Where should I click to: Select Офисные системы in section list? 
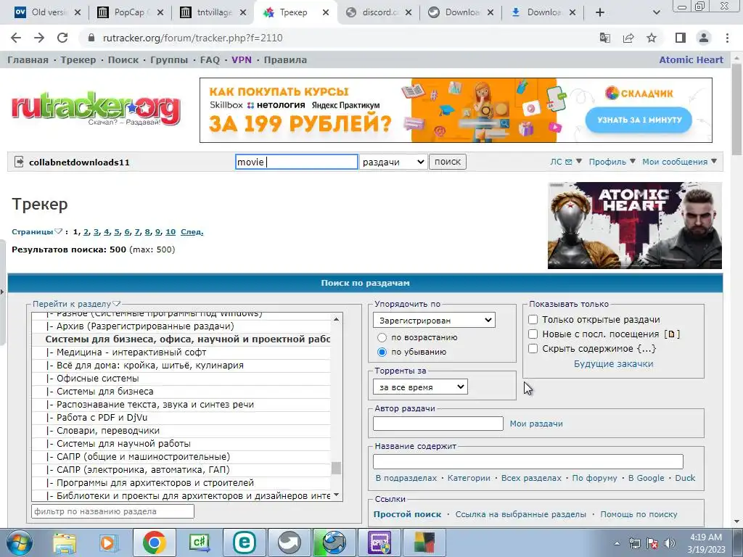(x=181, y=379)
